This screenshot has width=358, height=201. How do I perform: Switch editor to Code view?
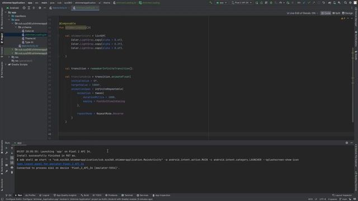tap(326, 13)
